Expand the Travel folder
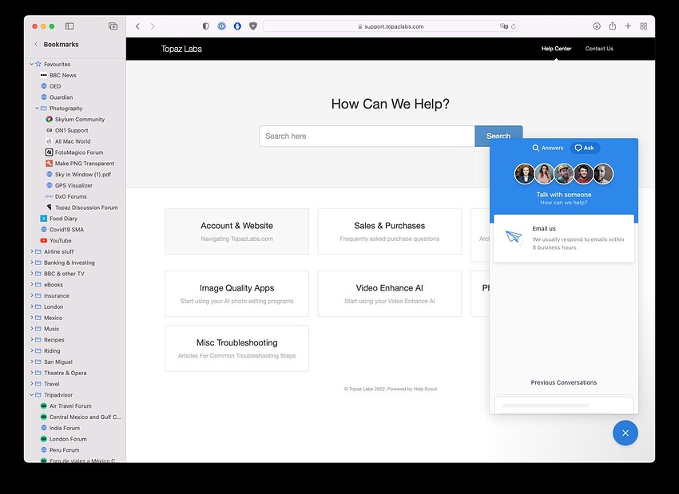This screenshot has height=494, width=679. click(32, 384)
